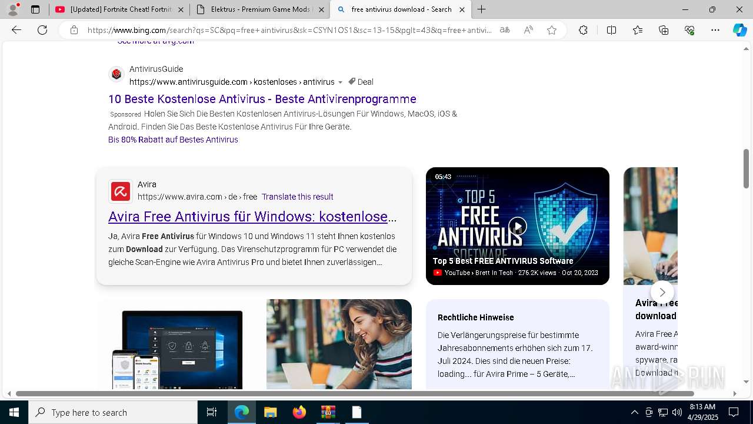Show hidden system tray icons
The height and width of the screenshot is (424, 753).
pos(634,412)
